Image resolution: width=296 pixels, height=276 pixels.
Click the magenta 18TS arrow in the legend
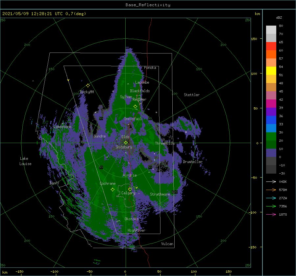pyautogui.click(x=271, y=214)
